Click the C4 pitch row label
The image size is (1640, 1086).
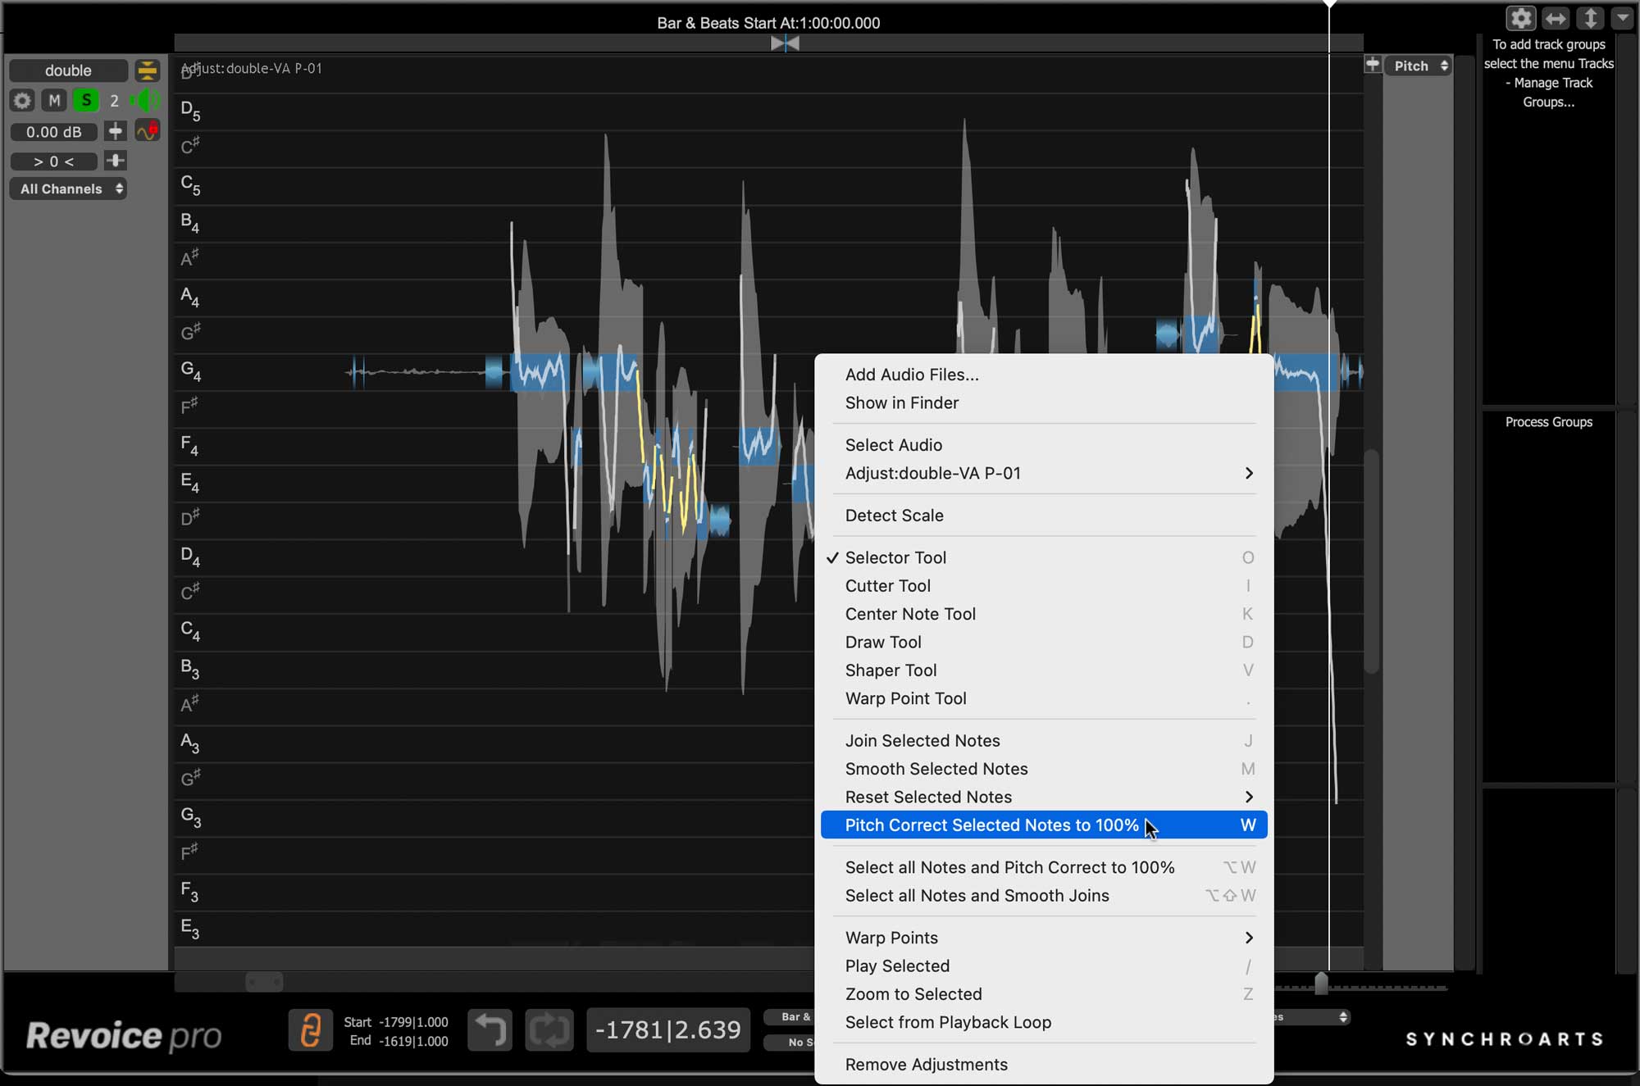pos(190,630)
